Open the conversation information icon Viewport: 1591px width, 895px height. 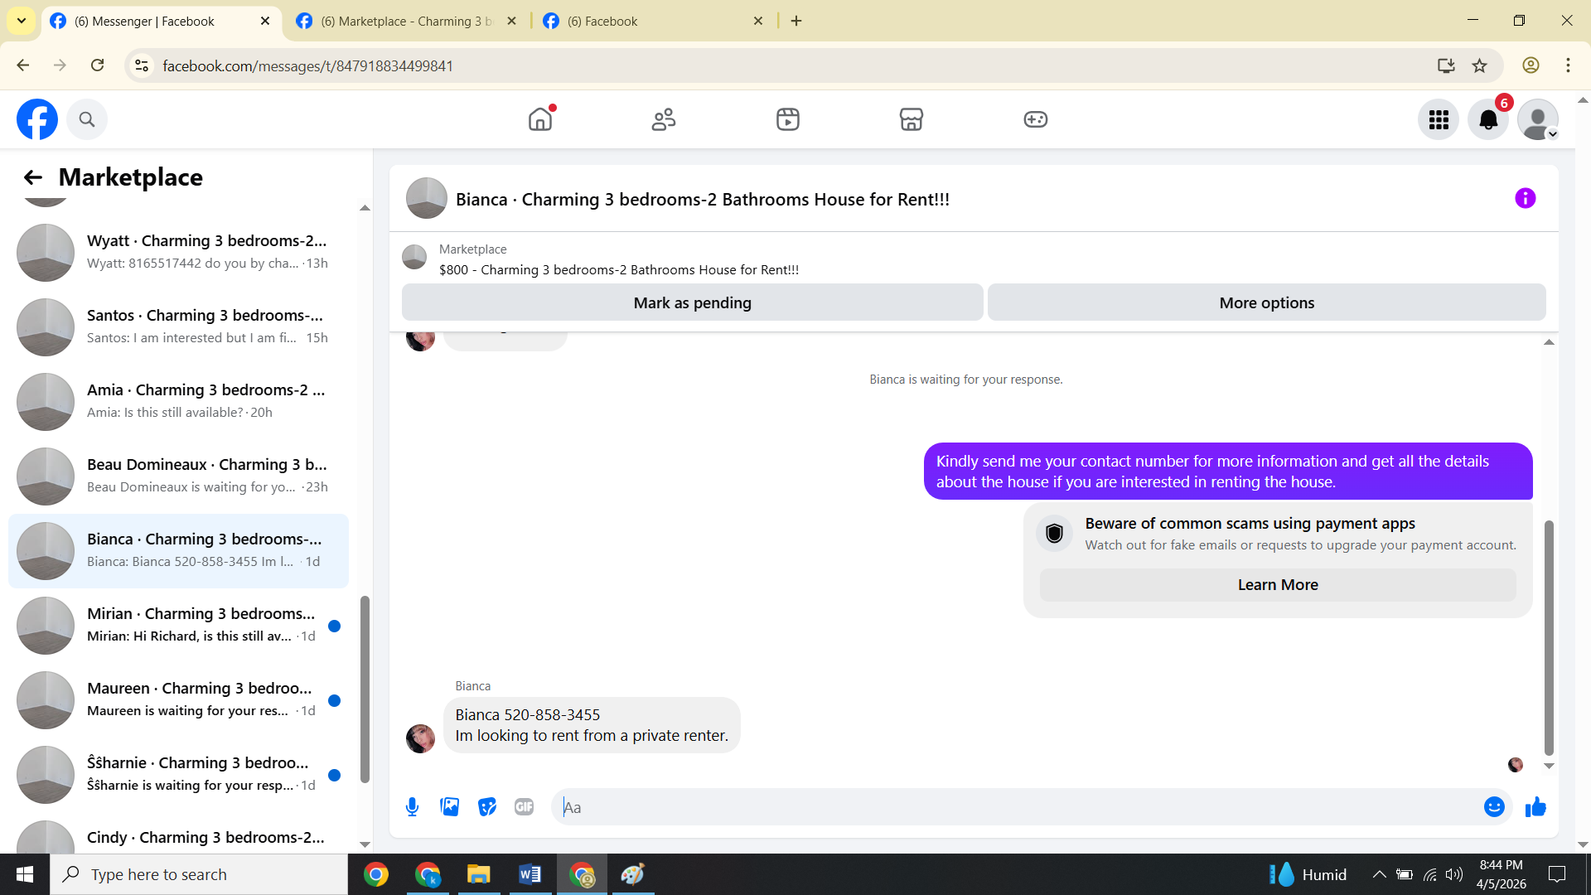pos(1525,199)
